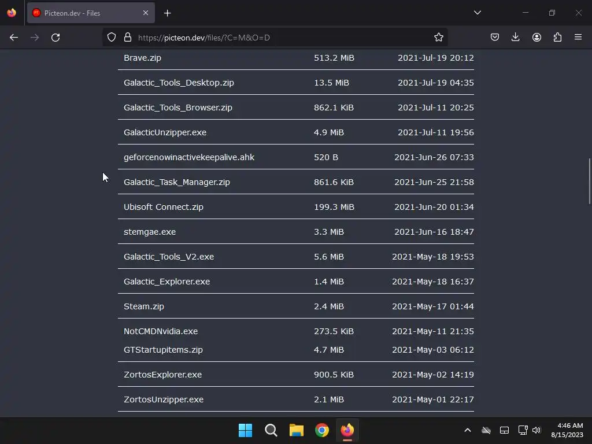Open the Firefox downloads panel
Image resolution: width=592 pixels, height=444 pixels.
point(515,37)
